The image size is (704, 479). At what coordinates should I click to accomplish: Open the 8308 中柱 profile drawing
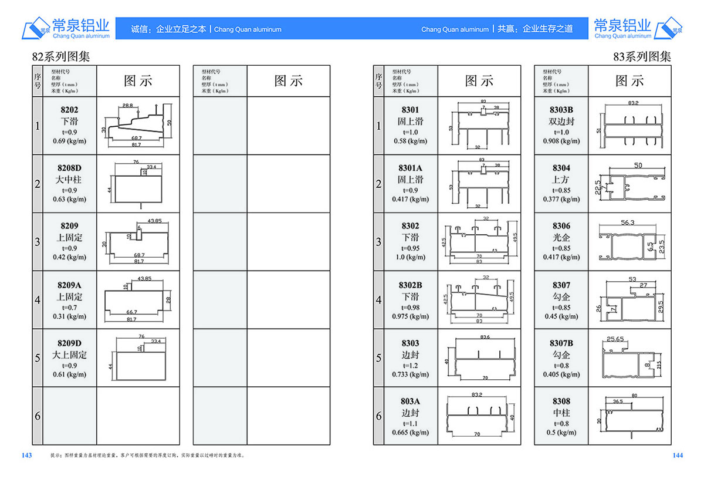(630, 416)
